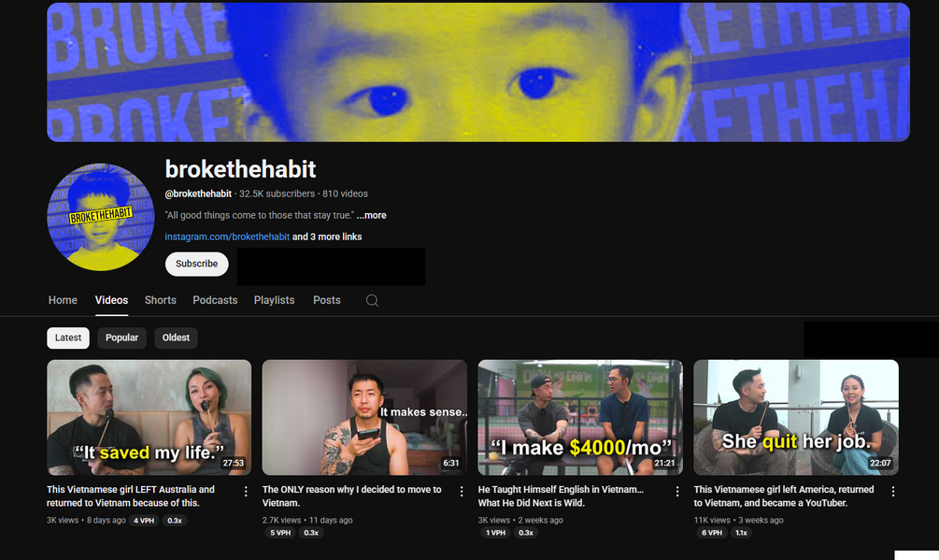This screenshot has height=560, width=939.
Task: Click the '4 VPH' badge
Action: pyautogui.click(x=144, y=521)
